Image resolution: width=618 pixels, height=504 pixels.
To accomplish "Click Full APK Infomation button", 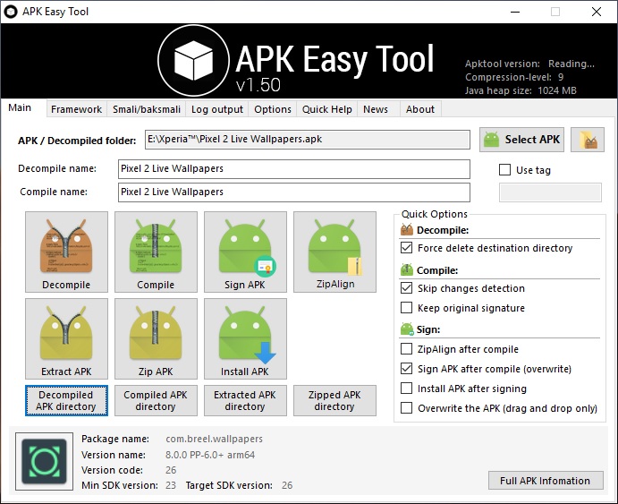I will point(546,481).
